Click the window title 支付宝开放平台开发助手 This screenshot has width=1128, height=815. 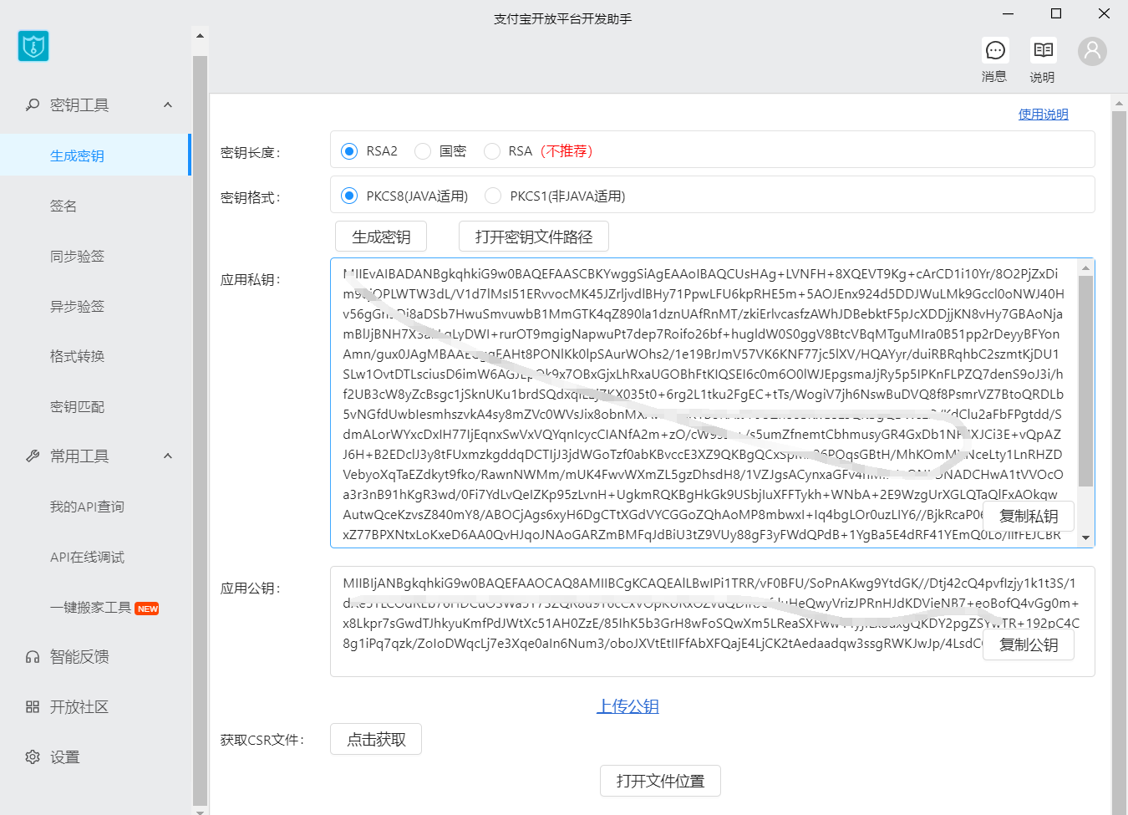coord(562,18)
